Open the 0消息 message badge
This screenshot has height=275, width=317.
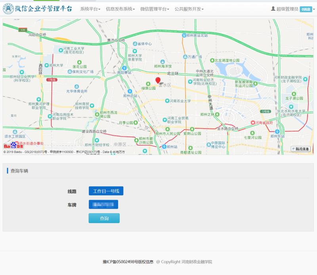coord(306,9)
